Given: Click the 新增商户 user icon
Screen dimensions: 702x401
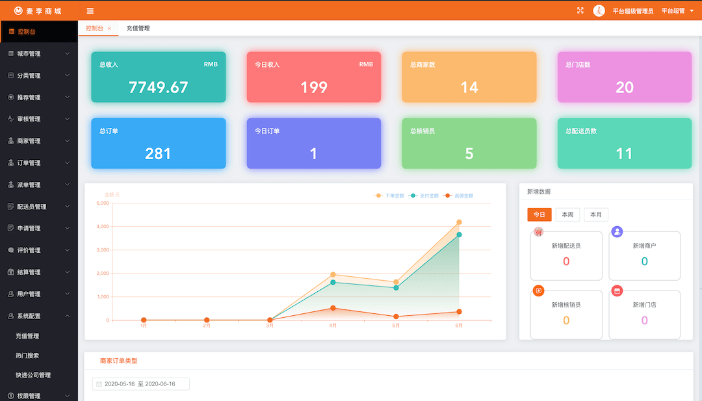Looking at the screenshot, I should point(617,232).
